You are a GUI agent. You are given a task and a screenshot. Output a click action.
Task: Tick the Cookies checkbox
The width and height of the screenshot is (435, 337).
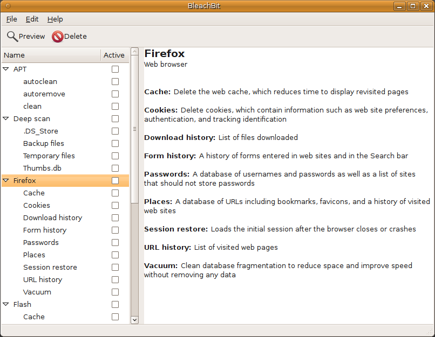click(115, 205)
